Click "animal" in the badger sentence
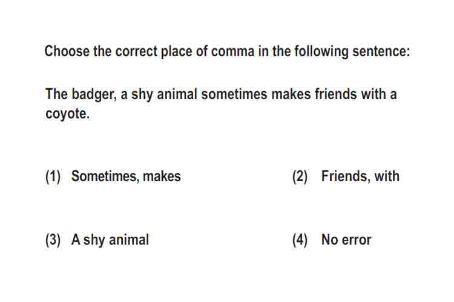 tap(177, 94)
